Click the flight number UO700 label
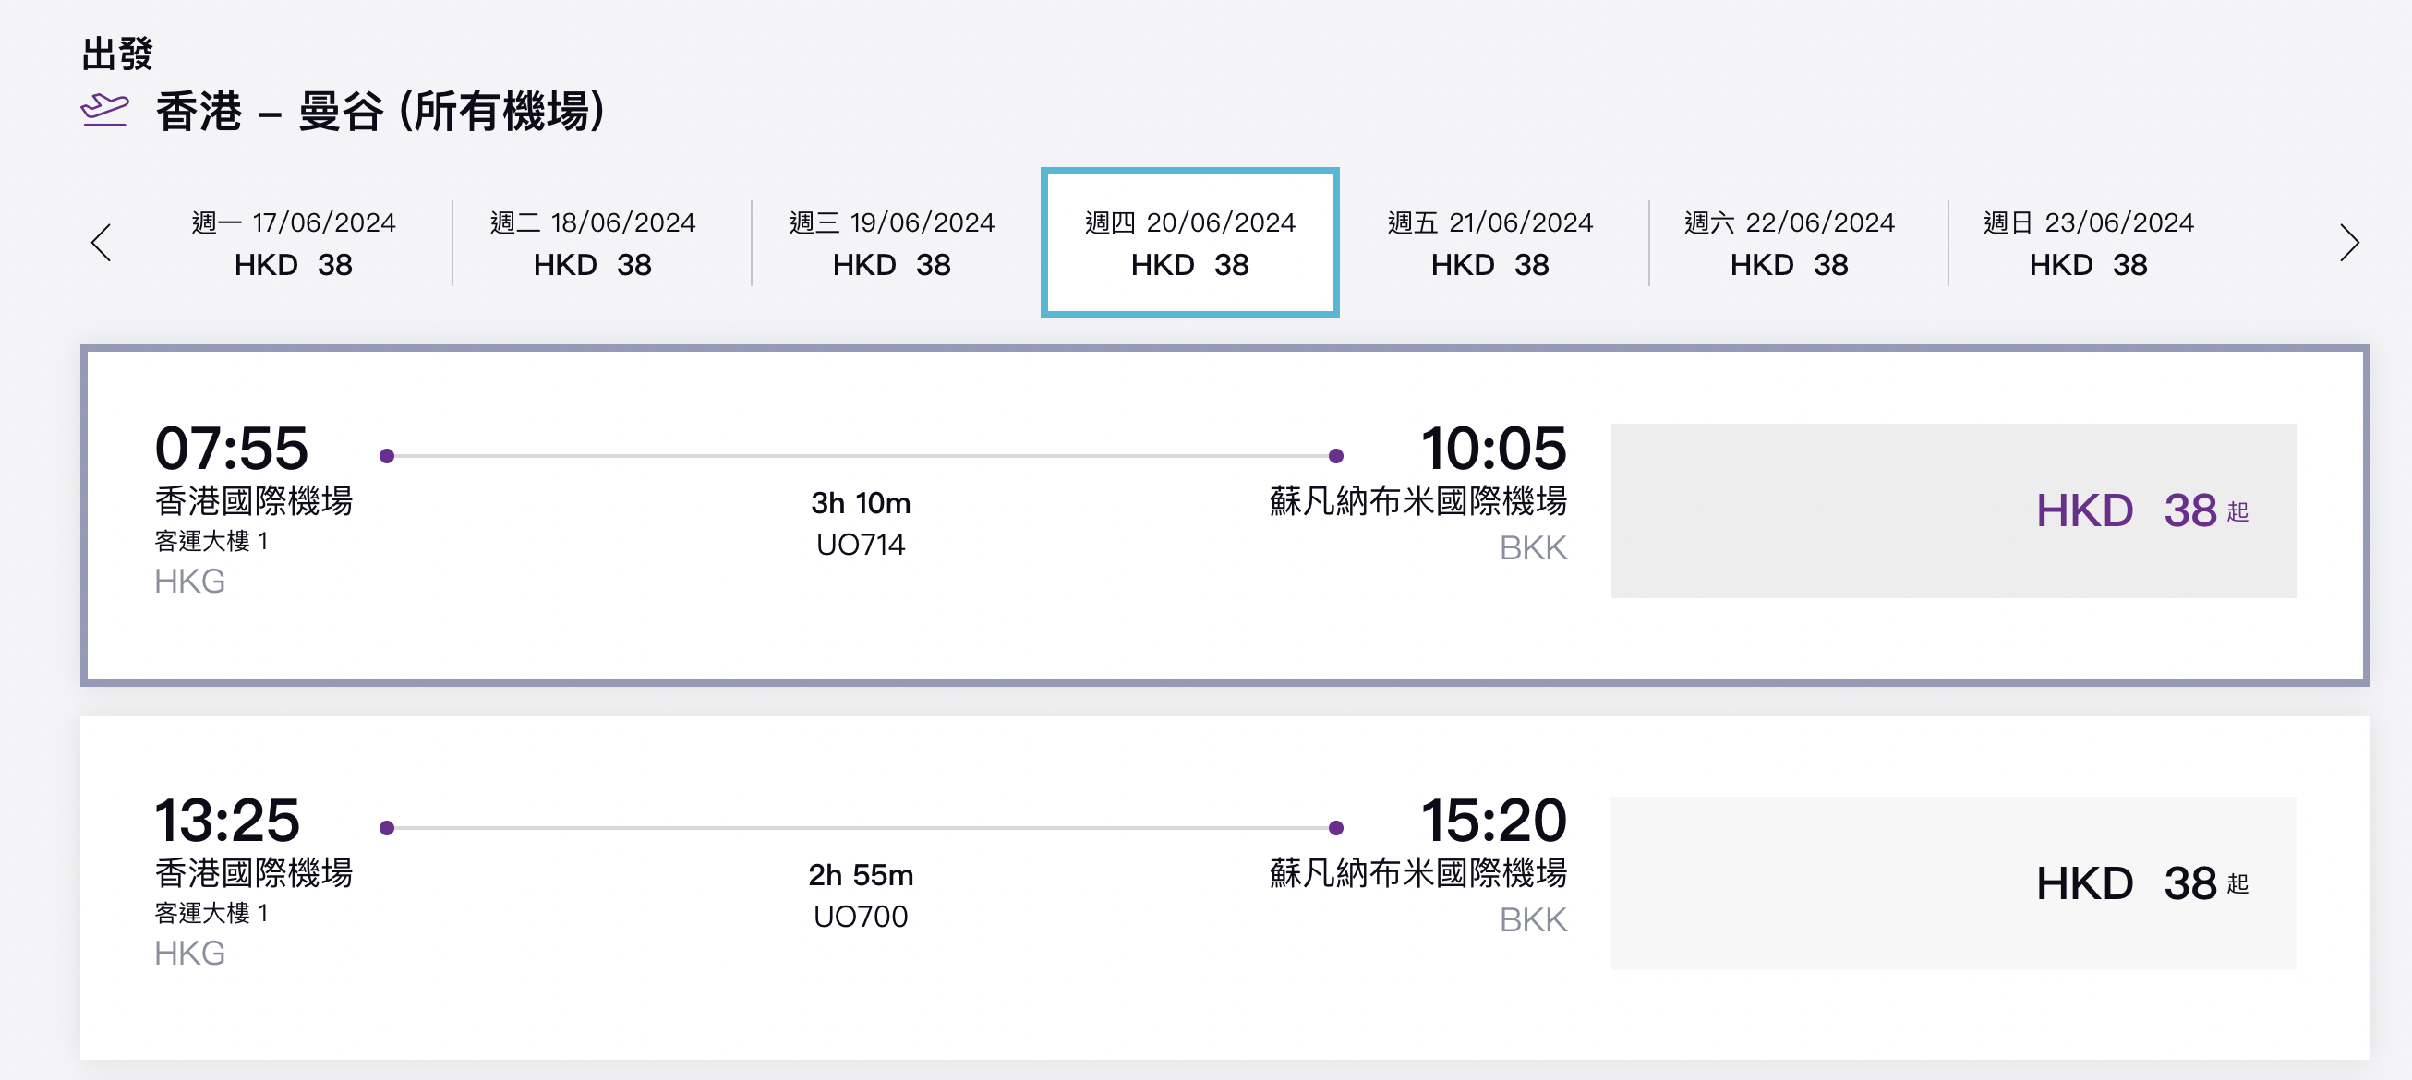The width and height of the screenshot is (2412, 1080). 860,918
